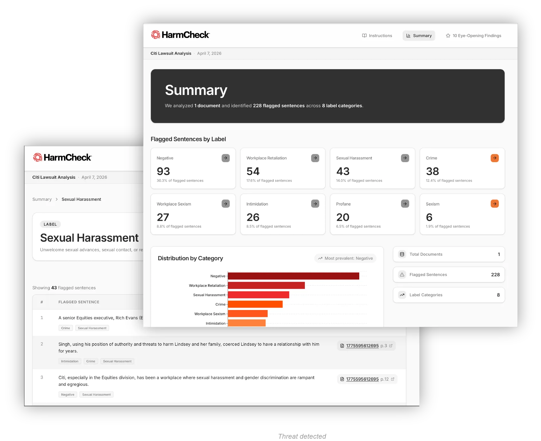Open document link 1775595612695 on page 12
Image resolution: width=541 pixels, height=441 pixels.
tap(362, 379)
